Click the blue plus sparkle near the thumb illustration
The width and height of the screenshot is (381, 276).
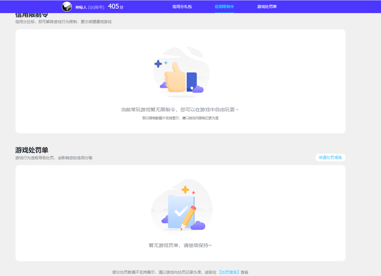pyautogui.click(x=159, y=63)
